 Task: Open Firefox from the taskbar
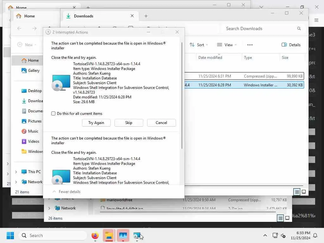(x=95, y=235)
